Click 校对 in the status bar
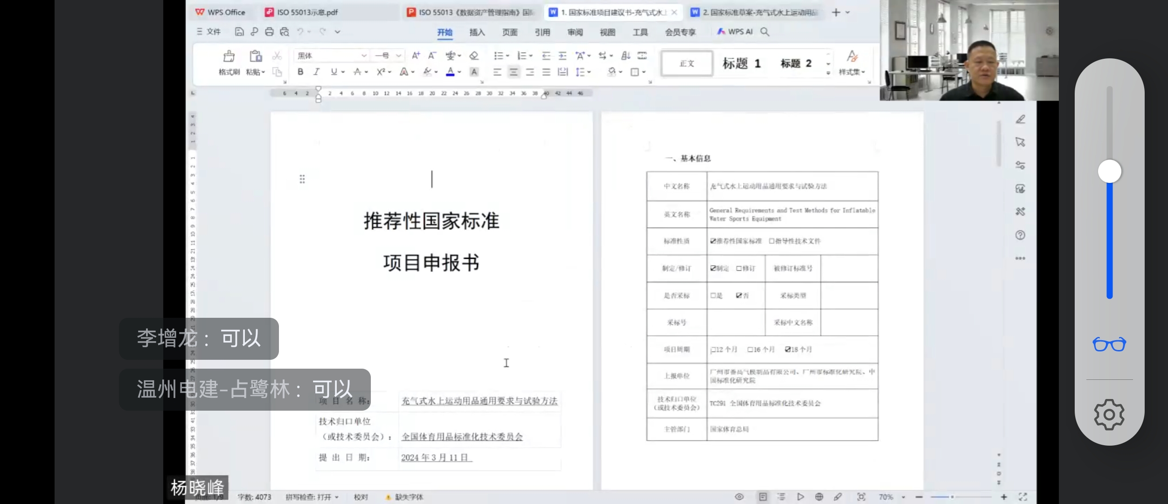 361,497
